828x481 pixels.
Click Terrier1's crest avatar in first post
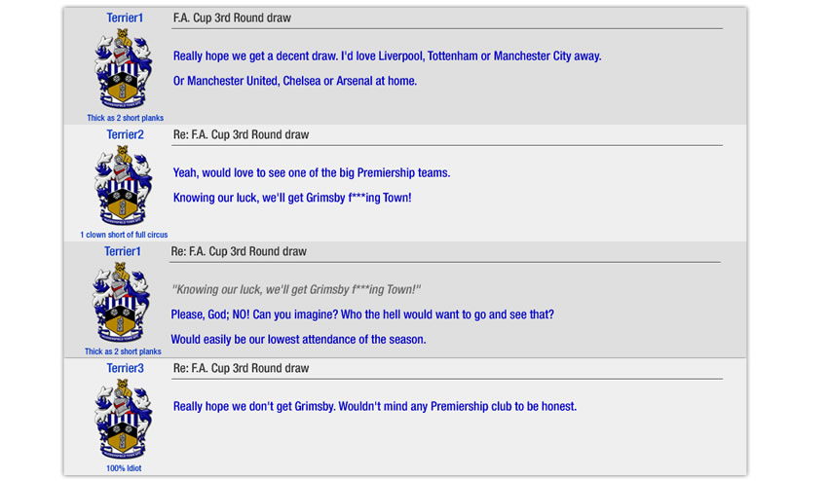point(123,69)
